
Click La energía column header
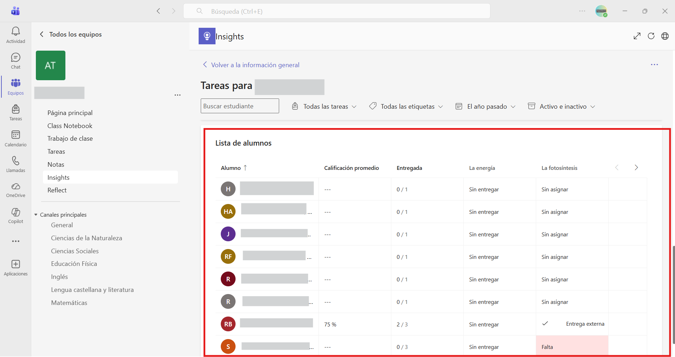pos(482,168)
